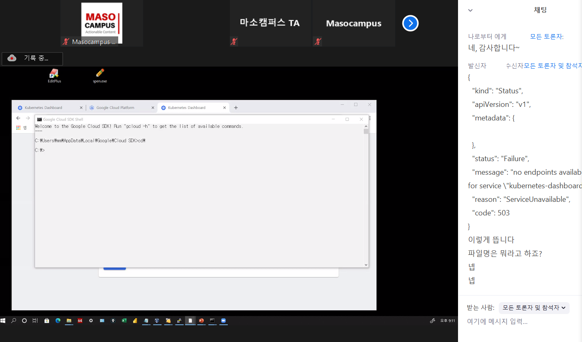The height and width of the screenshot is (342, 582).
Task: Open Excel from the taskbar
Action: click(124, 321)
